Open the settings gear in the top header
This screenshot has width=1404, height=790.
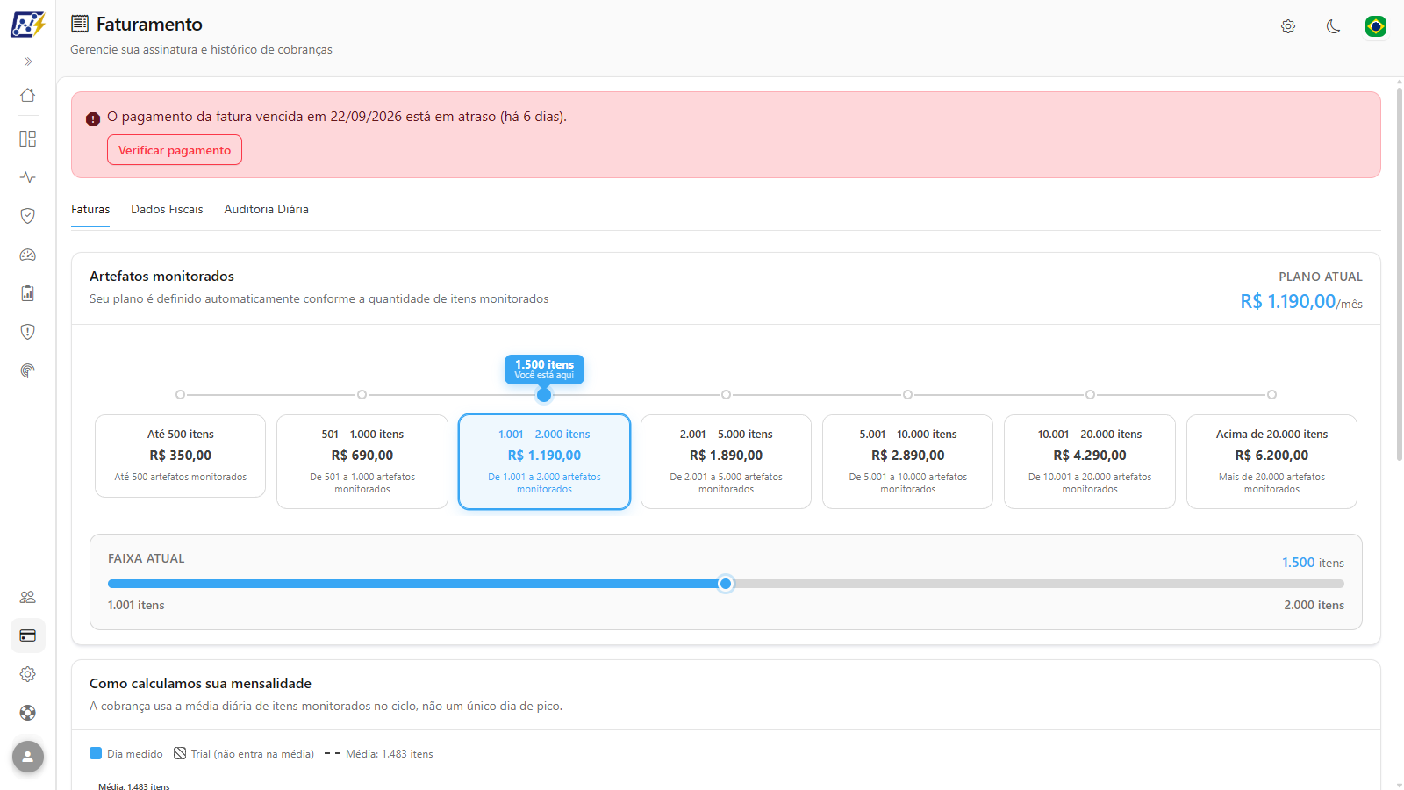(x=1288, y=26)
